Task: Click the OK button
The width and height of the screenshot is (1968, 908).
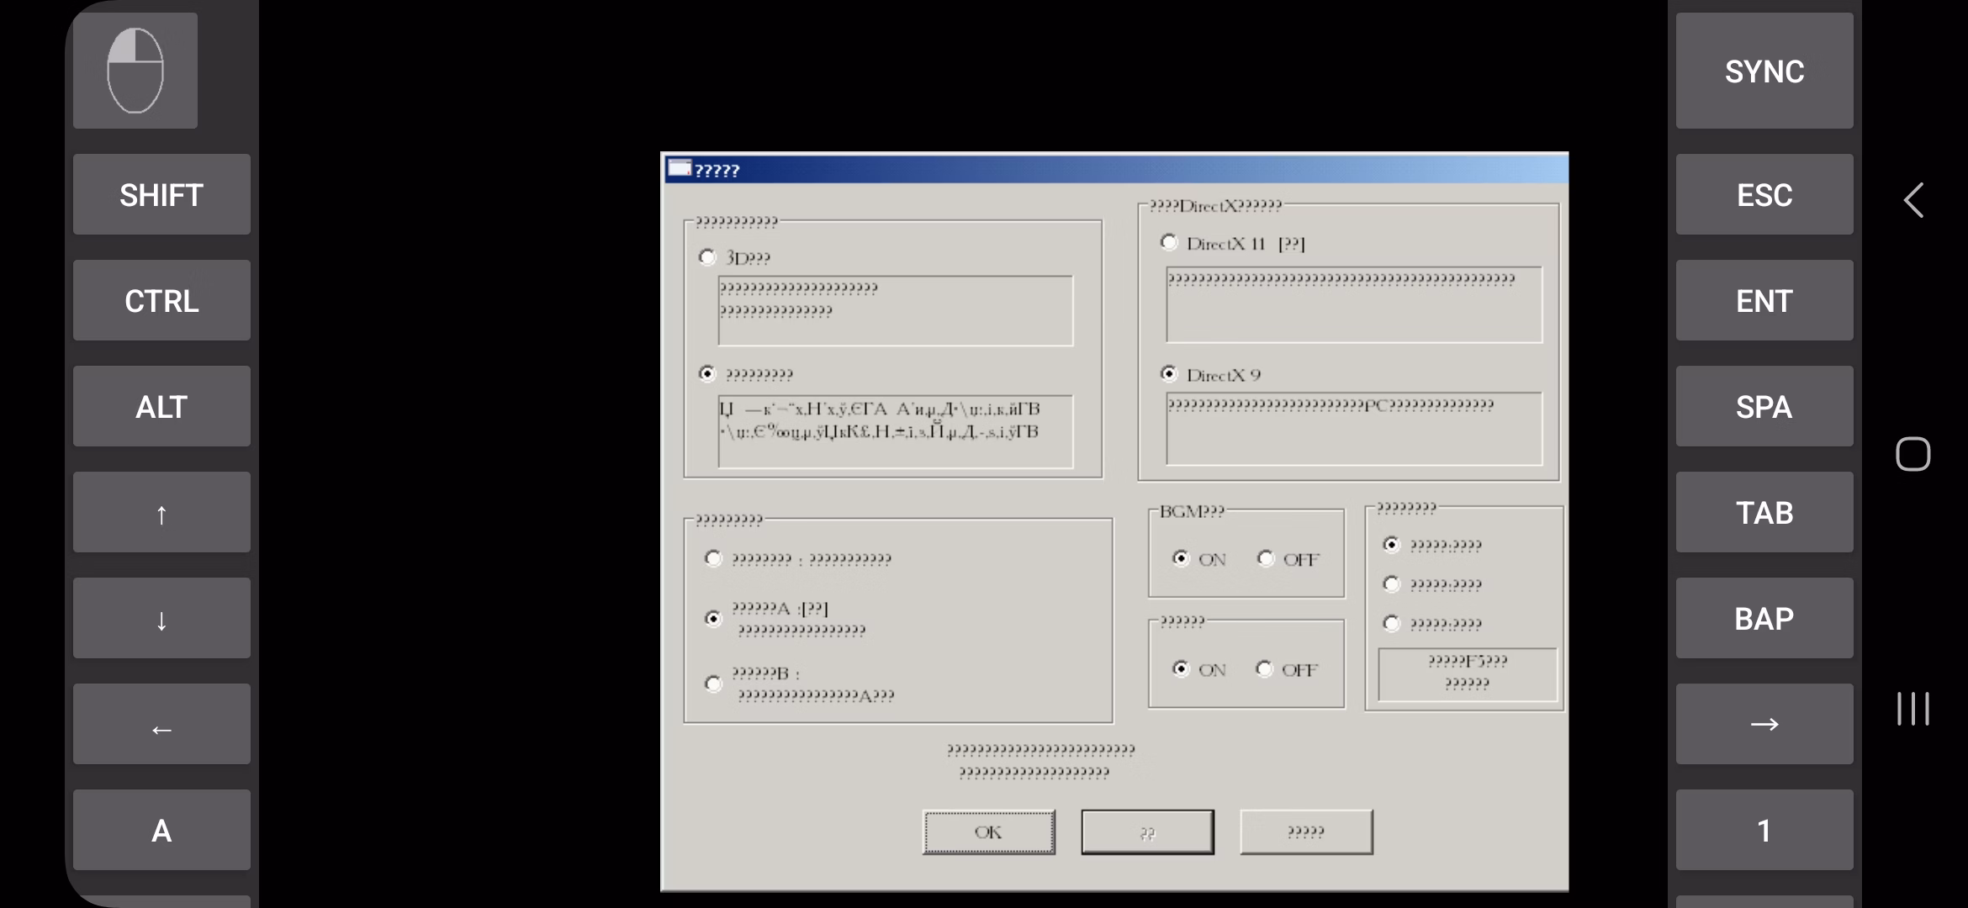Action: (988, 831)
